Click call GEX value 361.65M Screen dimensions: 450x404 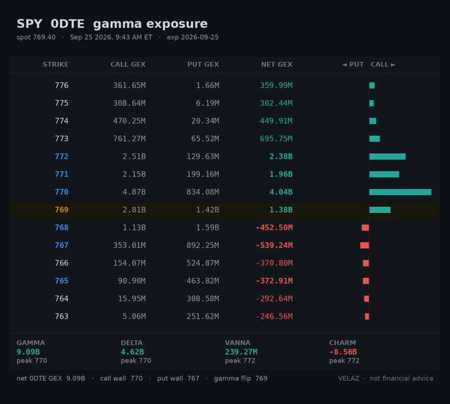pyautogui.click(x=130, y=85)
